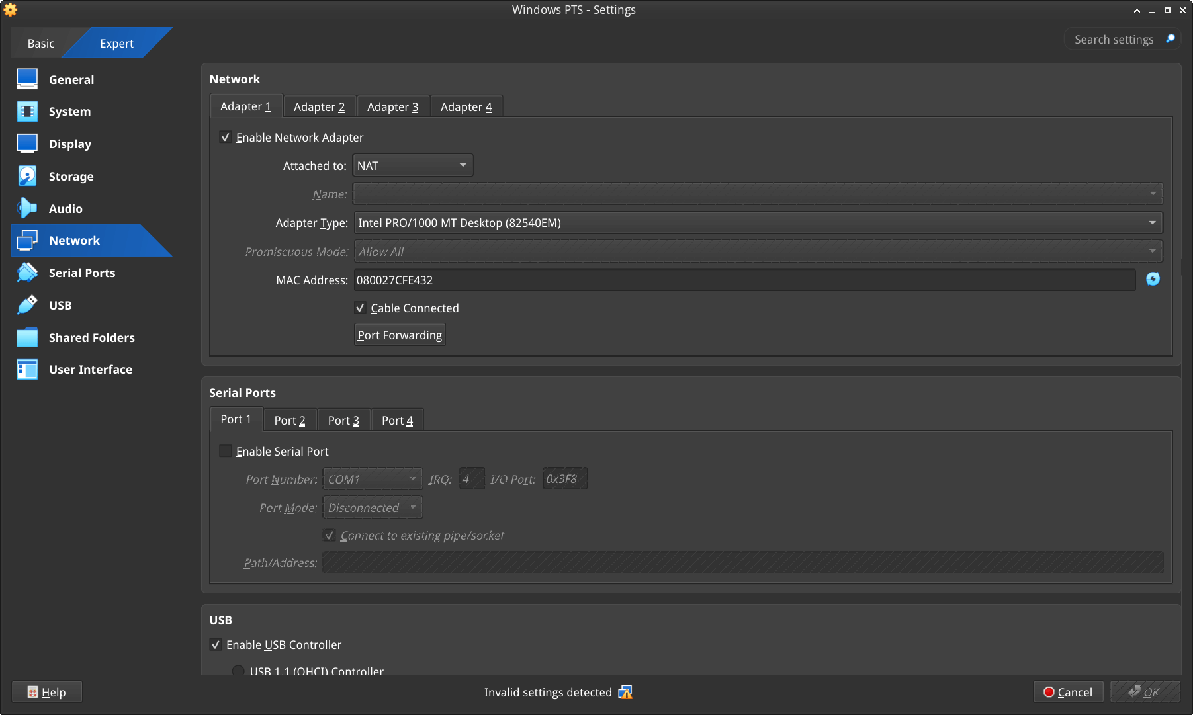The width and height of the screenshot is (1193, 715).
Task: Open the Attached to NAT dropdown
Action: (412, 165)
